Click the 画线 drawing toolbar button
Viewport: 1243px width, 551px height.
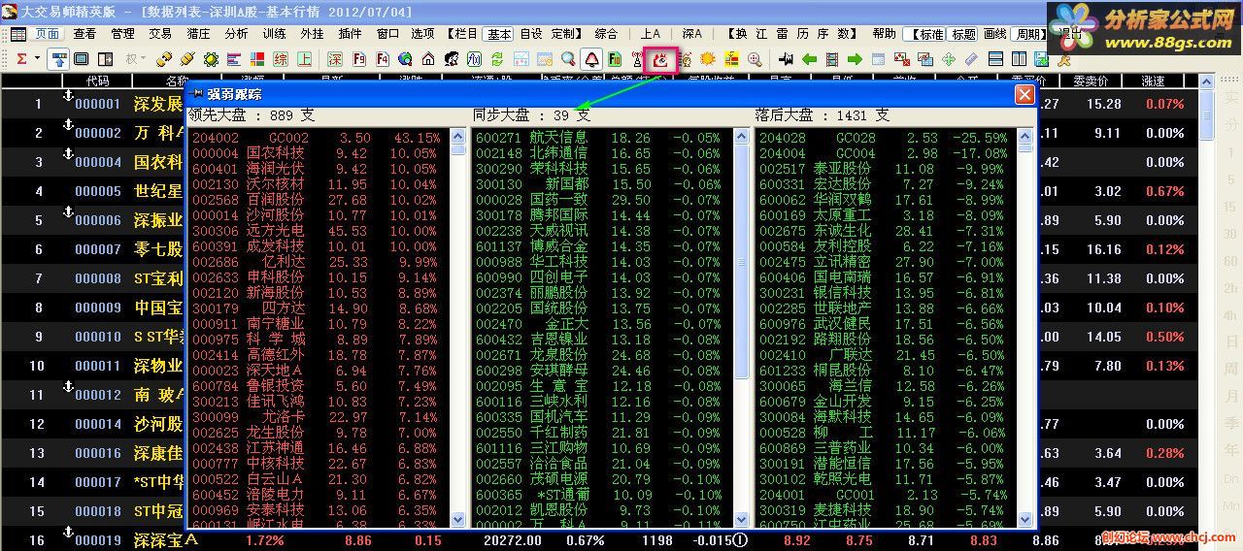995,33
